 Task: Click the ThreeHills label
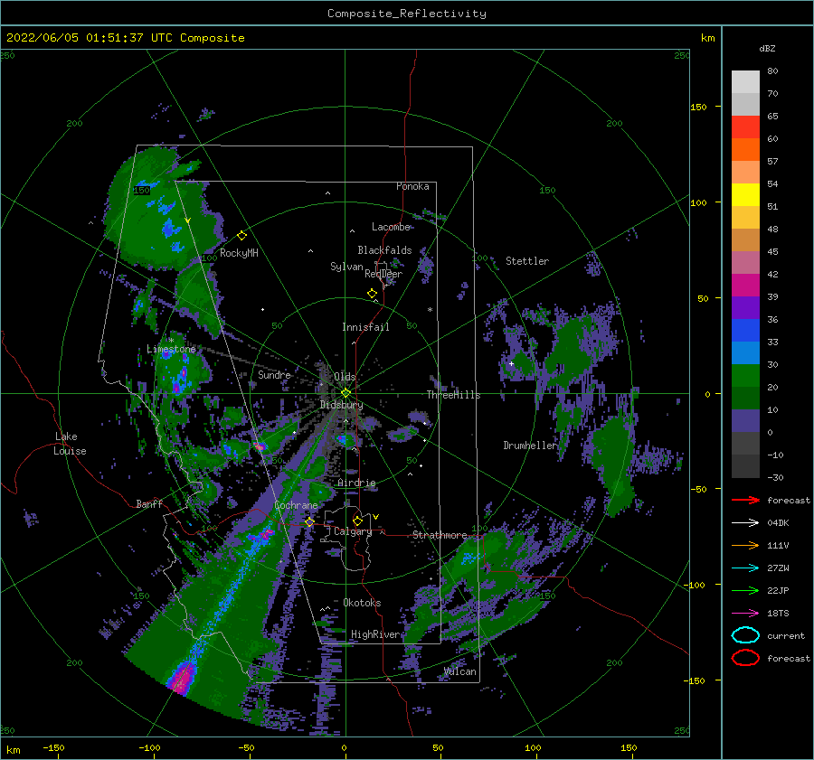pos(453,395)
